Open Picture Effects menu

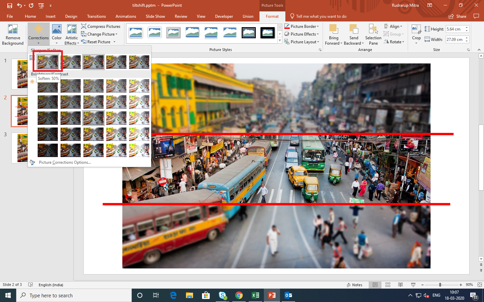(301, 34)
